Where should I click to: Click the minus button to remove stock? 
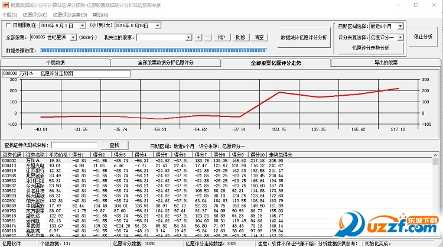(207, 37)
